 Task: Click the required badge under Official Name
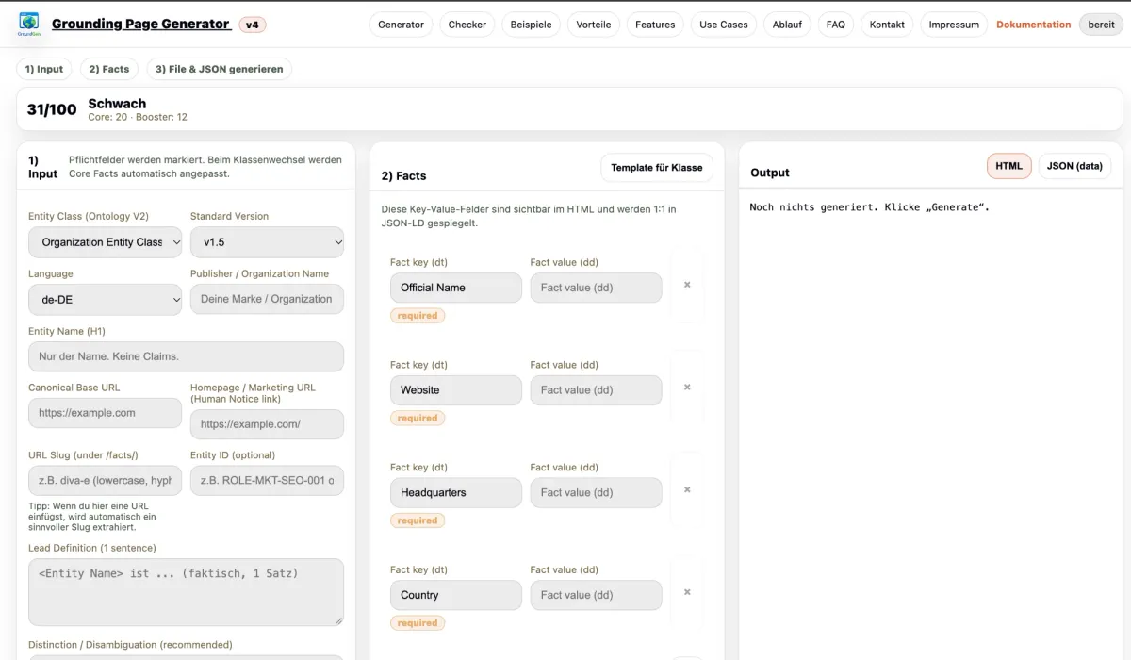pos(418,316)
